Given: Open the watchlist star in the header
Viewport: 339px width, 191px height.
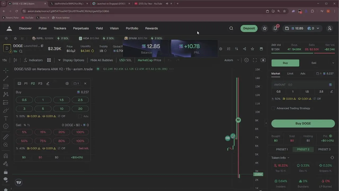Looking at the screenshot, I should click(x=265, y=28).
